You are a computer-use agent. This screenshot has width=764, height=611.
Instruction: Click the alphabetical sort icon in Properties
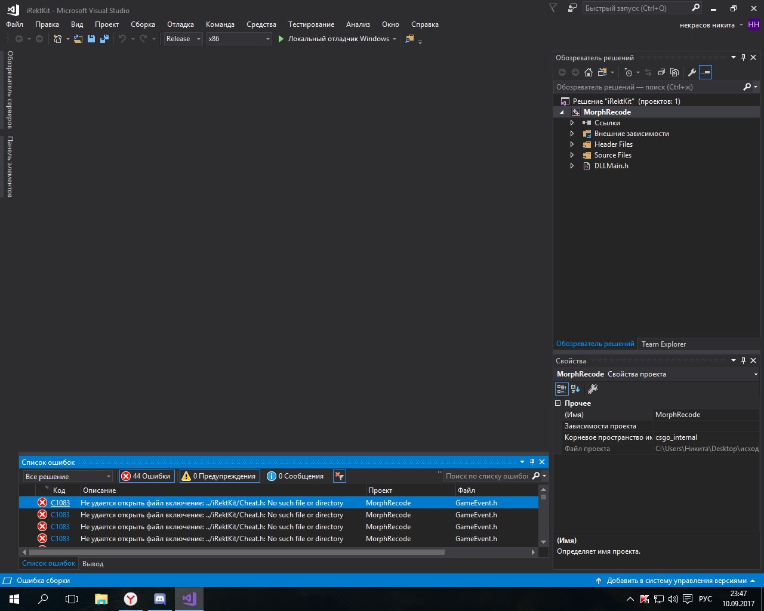pos(575,389)
